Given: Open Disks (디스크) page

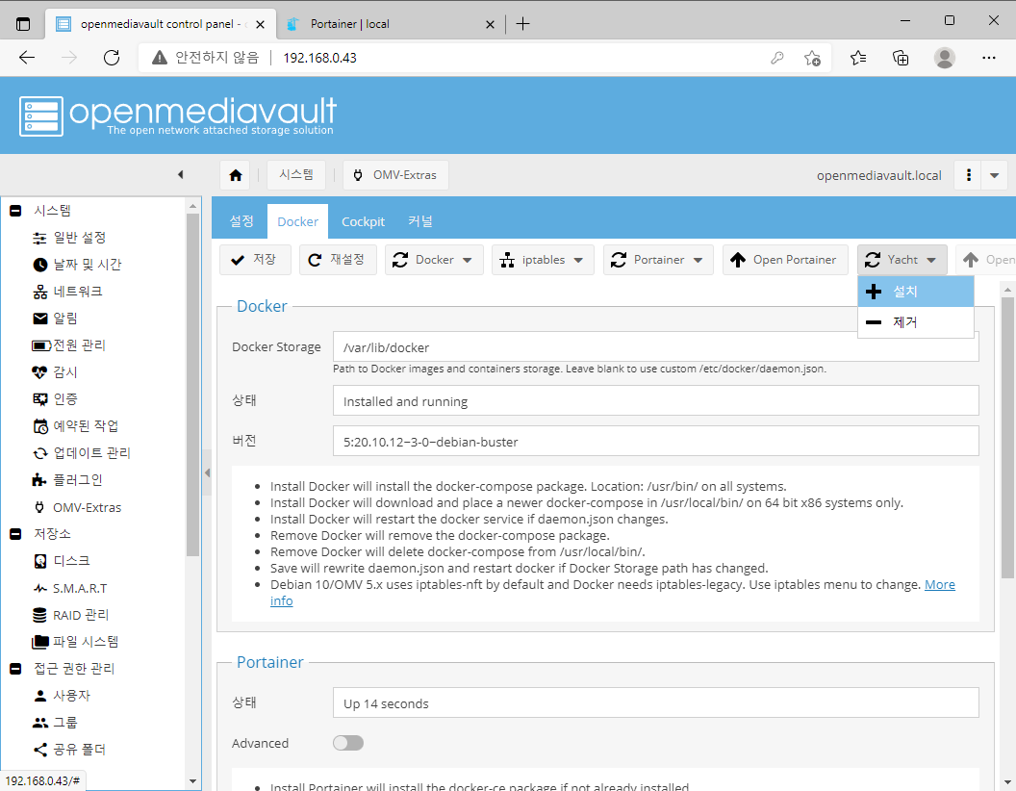Looking at the screenshot, I should 63,561.
